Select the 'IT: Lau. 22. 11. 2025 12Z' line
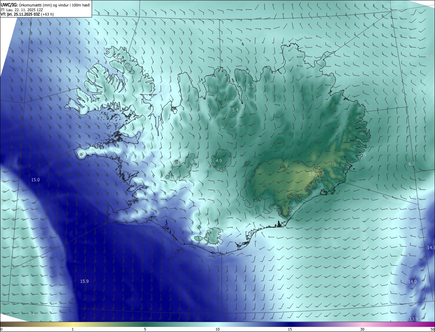Viewport: 435px width, 332px height. (x=22, y=10)
